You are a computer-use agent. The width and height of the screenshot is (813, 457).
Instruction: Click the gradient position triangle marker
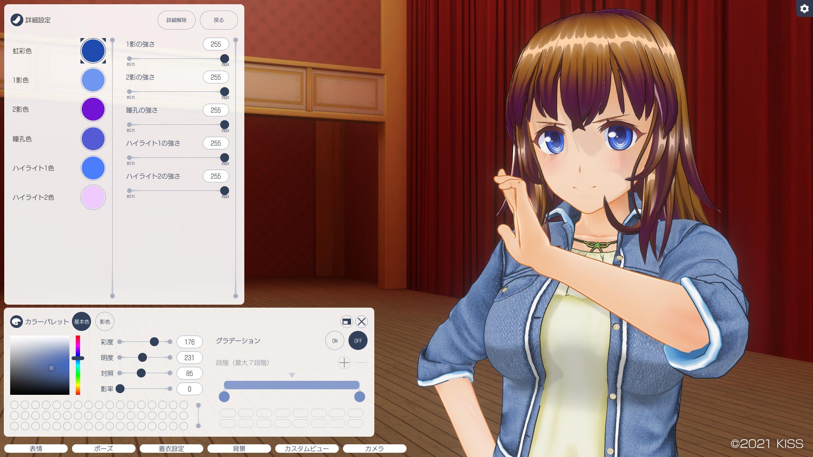292,375
